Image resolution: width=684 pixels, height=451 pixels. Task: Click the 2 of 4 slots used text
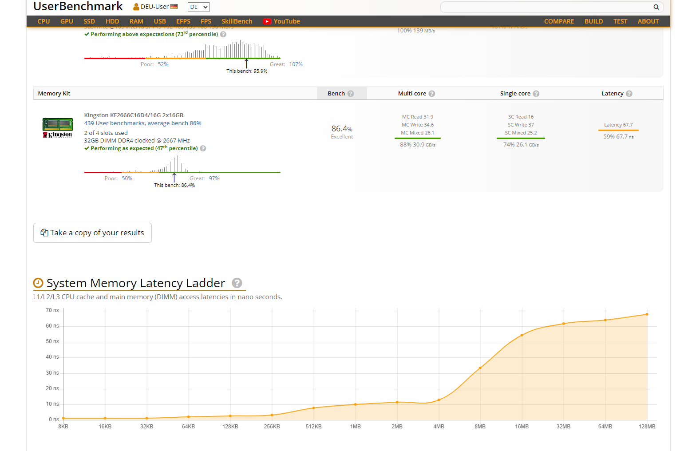click(106, 133)
